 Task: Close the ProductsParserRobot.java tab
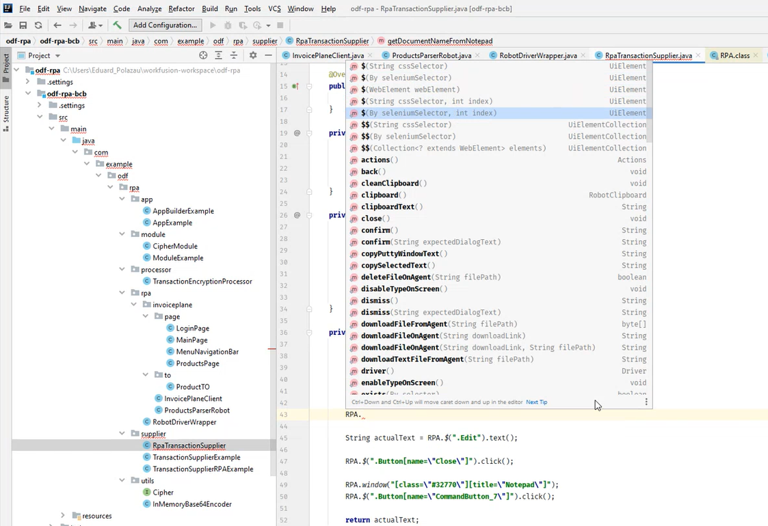click(477, 55)
